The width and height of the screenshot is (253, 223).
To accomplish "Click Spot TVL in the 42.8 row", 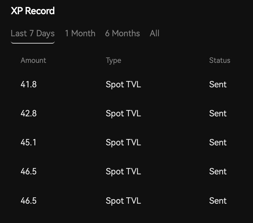I will 123,113.
